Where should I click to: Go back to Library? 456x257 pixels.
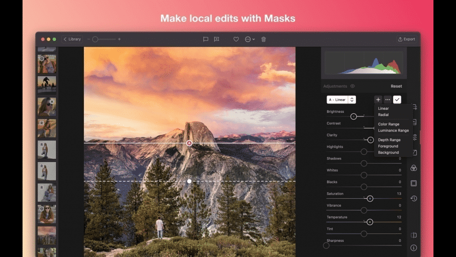coord(72,39)
